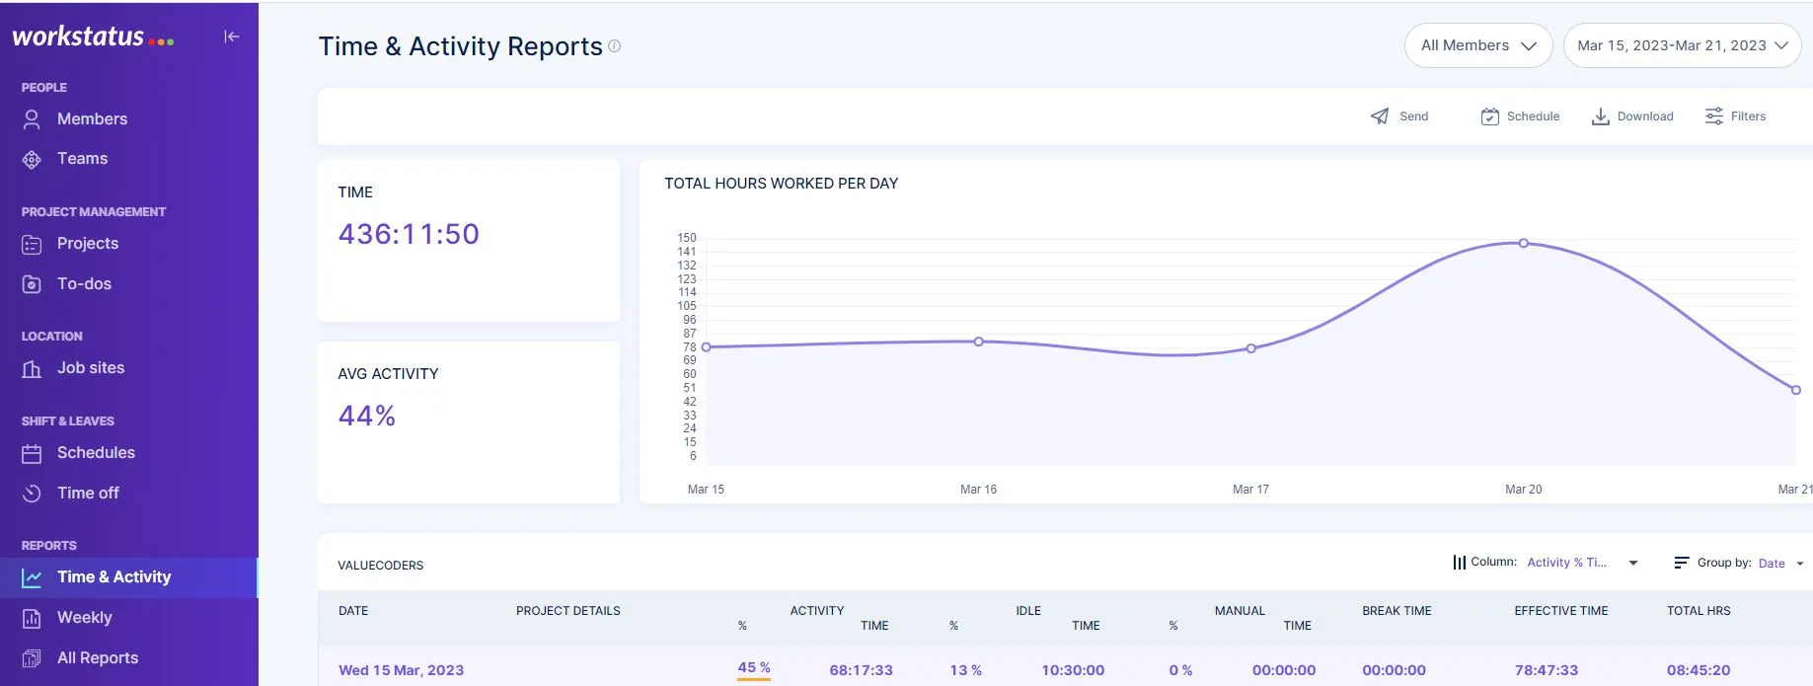Click the Time & Activity chart icon

[32, 577]
